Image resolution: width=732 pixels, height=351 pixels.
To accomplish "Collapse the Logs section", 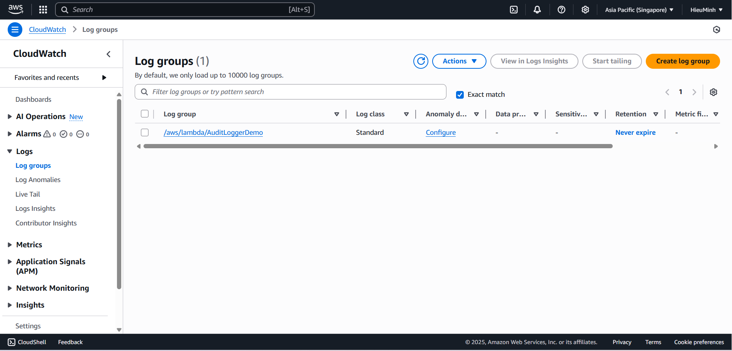I will [x=10, y=151].
